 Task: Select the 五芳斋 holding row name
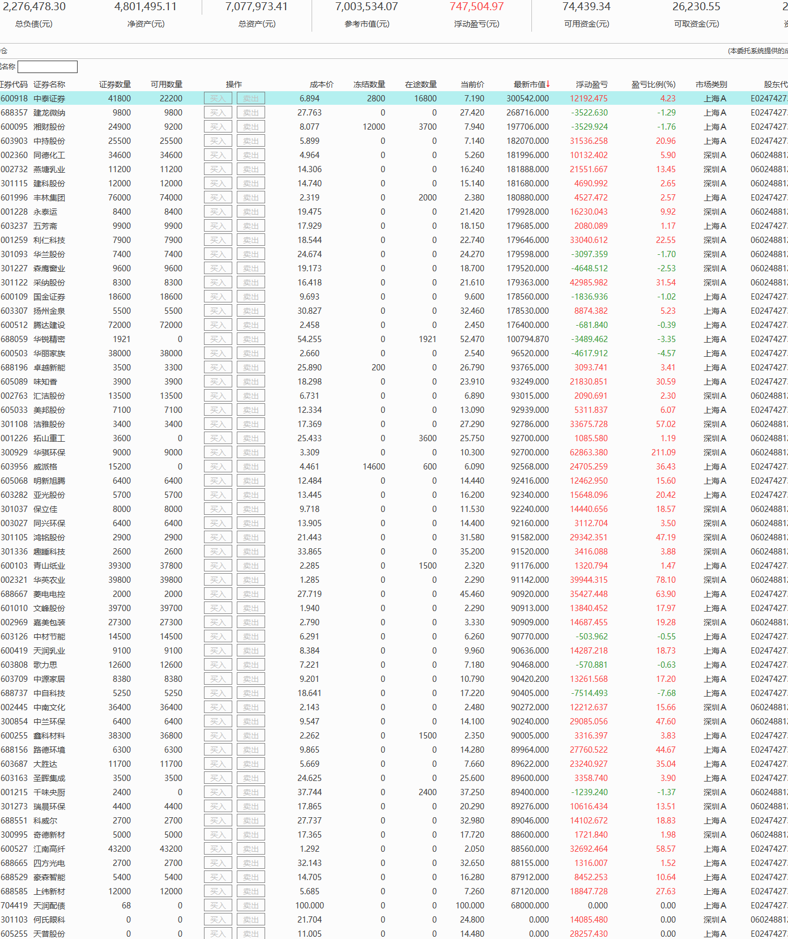pyautogui.click(x=45, y=226)
